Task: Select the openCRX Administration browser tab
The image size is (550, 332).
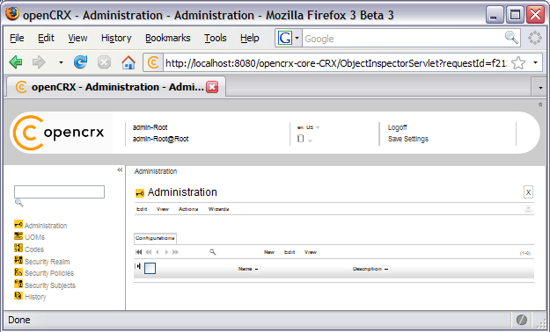Action: click(116, 87)
